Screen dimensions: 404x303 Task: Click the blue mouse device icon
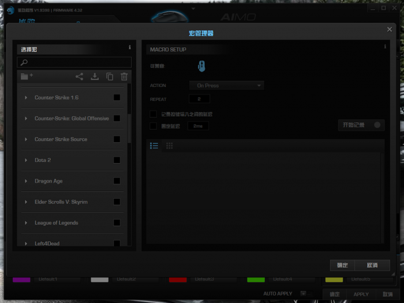coord(201,66)
